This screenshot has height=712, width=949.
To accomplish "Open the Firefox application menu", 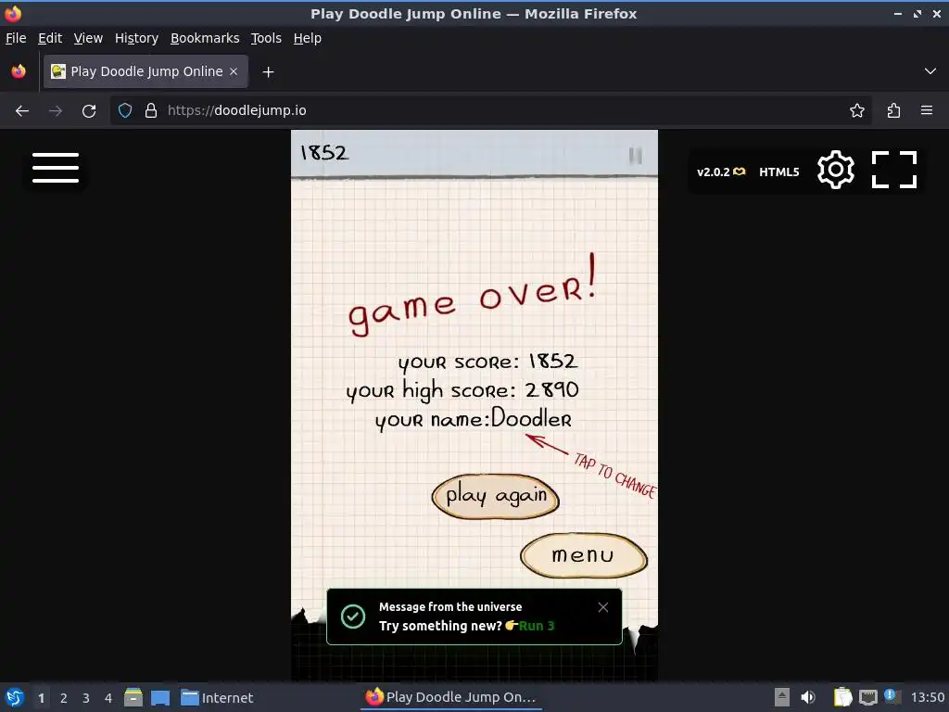I will click(927, 111).
